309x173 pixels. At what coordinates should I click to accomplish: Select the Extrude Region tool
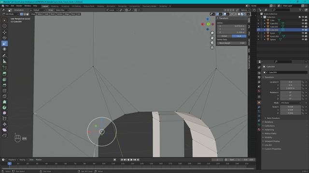[x=4, y=74]
